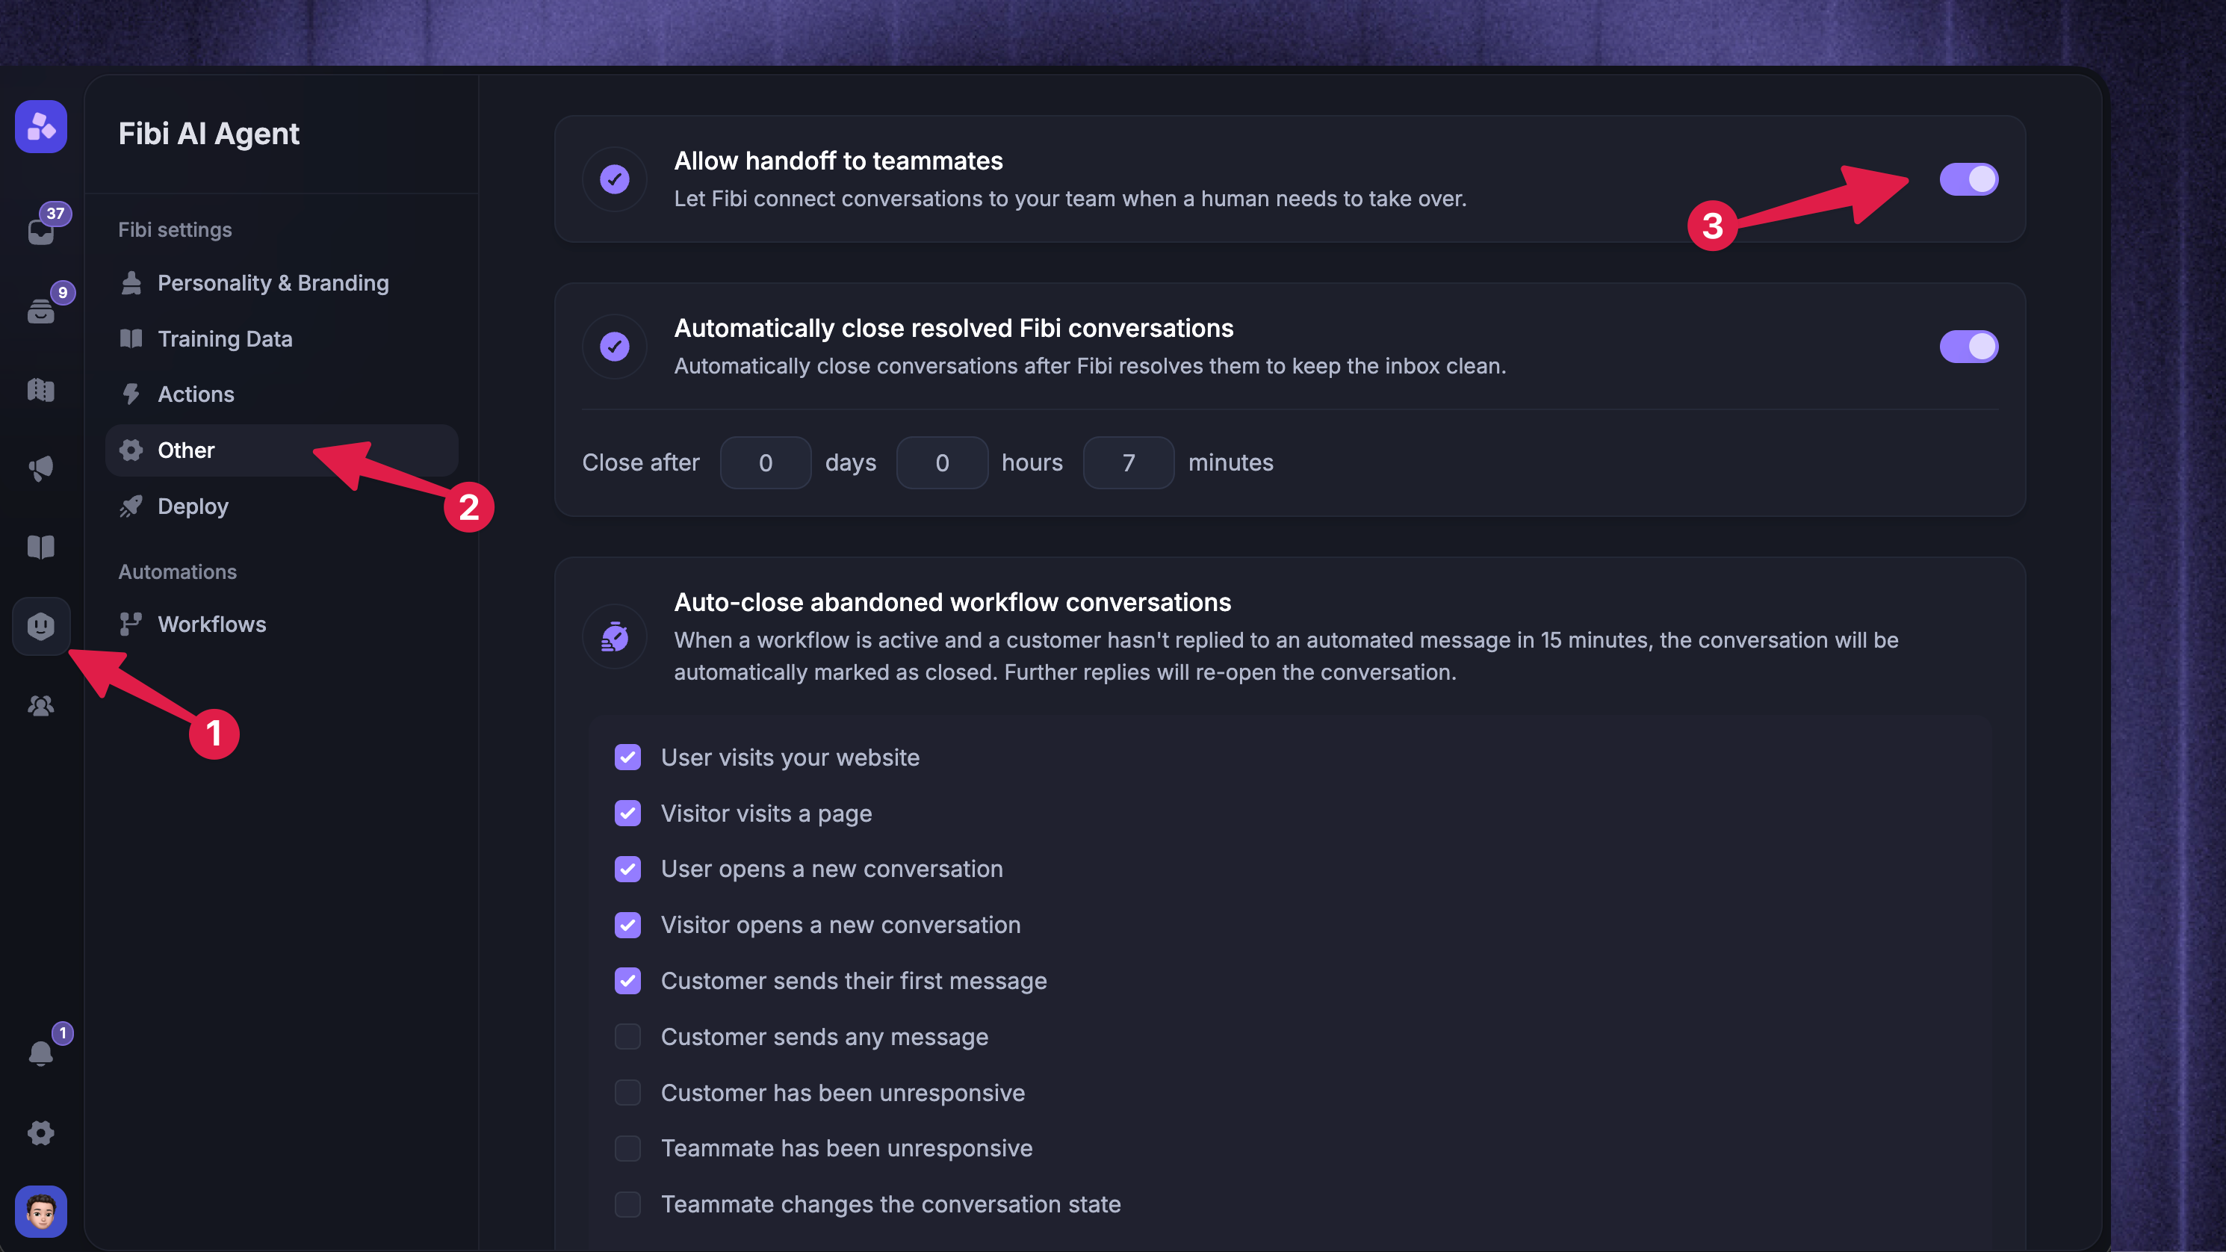Viewport: 2226px width, 1252px height.
Task: Open Training Data settings
Action: (x=282, y=338)
